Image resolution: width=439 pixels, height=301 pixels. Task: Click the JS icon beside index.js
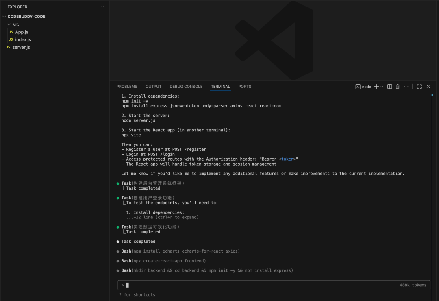(11, 39)
